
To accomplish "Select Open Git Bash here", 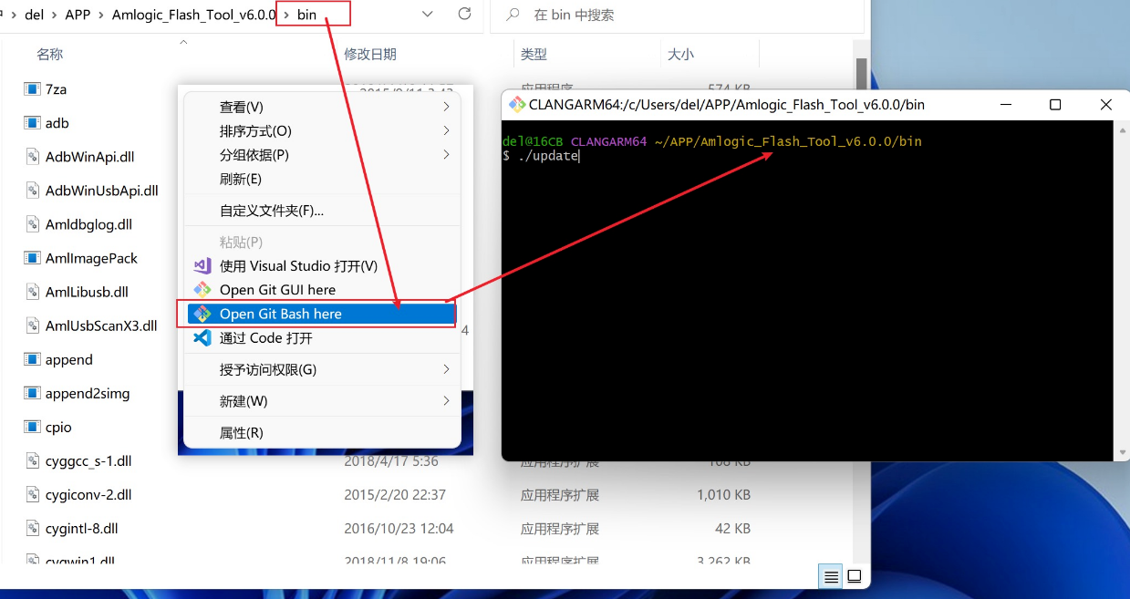I will pos(321,314).
